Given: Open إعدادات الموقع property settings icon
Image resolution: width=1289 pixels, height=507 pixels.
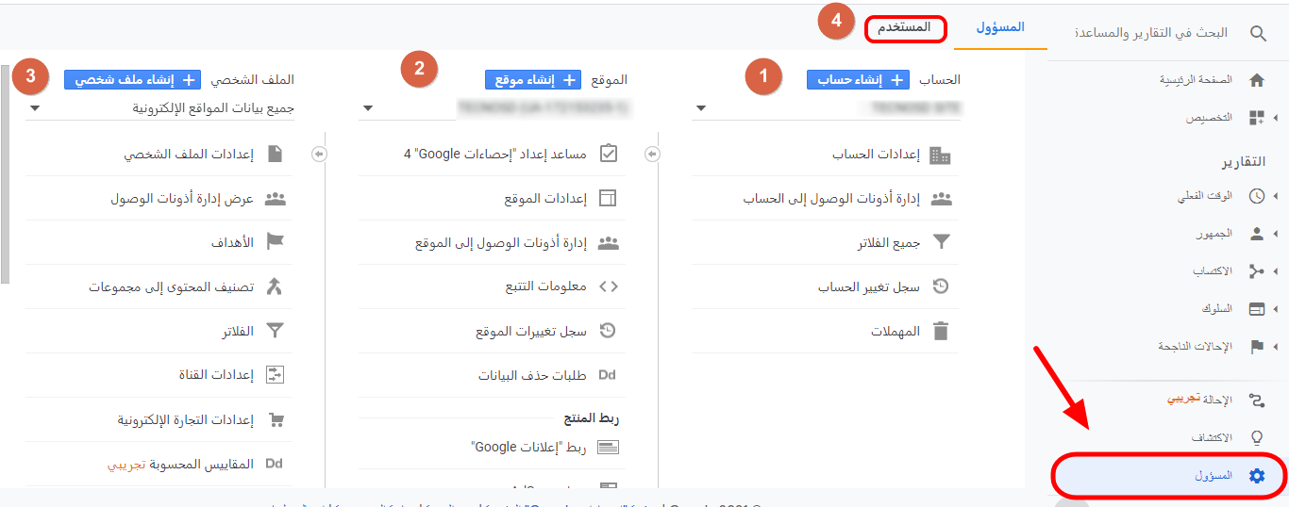Looking at the screenshot, I should coord(609,199).
